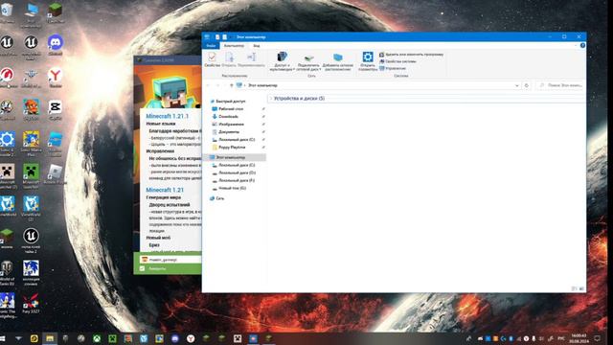Image resolution: width=613 pixels, height=345 pixels.
Task: Click the Up one level arrow
Action: tap(231, 85)
